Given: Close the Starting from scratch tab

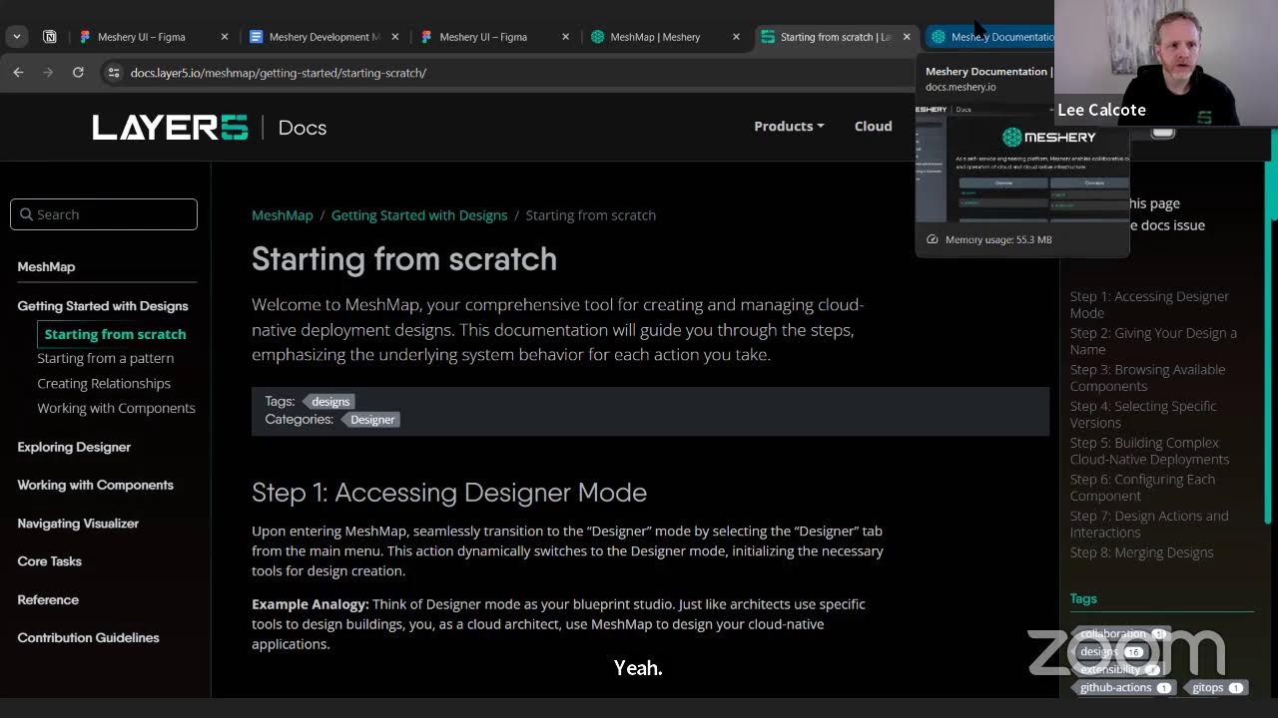Looking at the screenshot, I should (x=907, y=37).
